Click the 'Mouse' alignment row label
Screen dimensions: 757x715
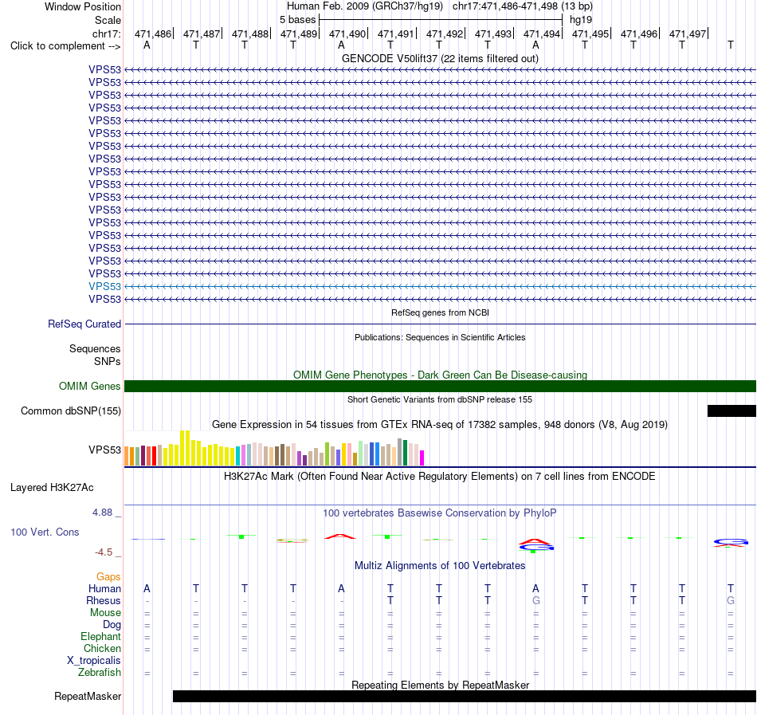click(x=105, y=613)
